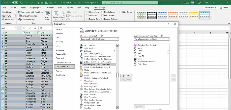Expand the table styles gallery More arrow

[211, 18]
